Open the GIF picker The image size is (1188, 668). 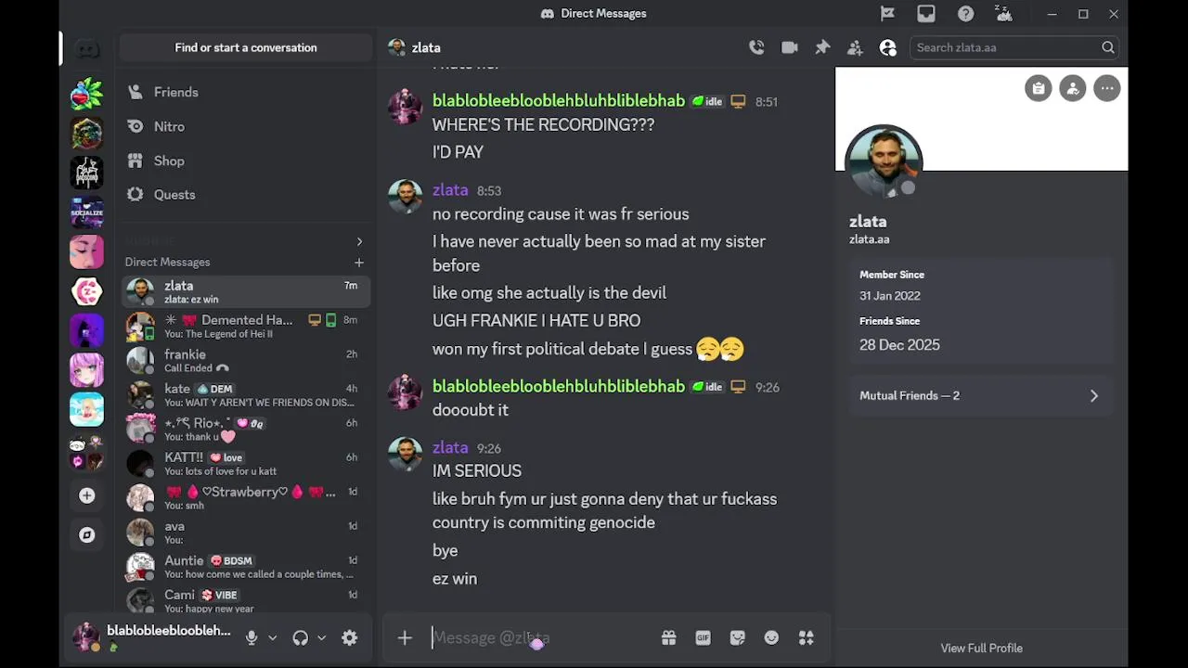tap(703, 637)
